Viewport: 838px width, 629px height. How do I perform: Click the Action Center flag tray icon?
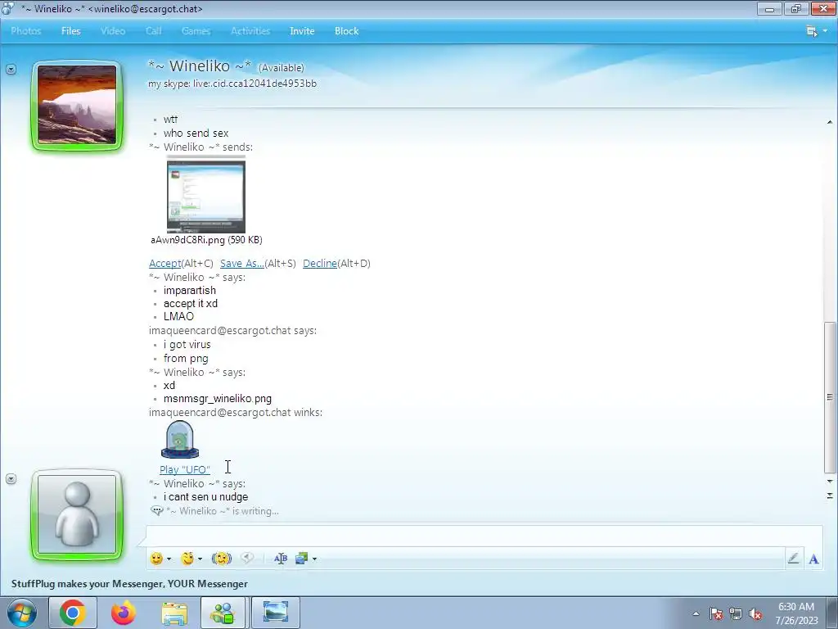715,613
